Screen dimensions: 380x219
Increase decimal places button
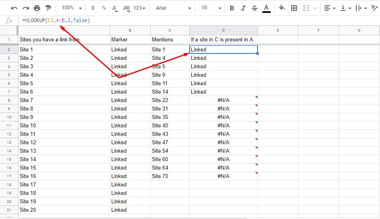pyautogui.click(x=126, y=8)
